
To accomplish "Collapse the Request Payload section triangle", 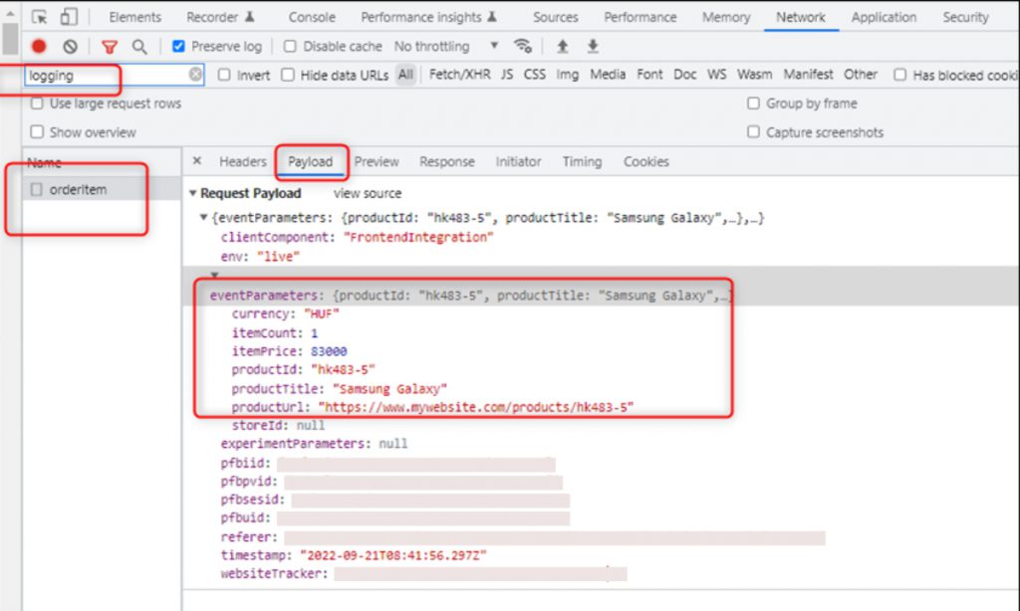I will [192, 193].
